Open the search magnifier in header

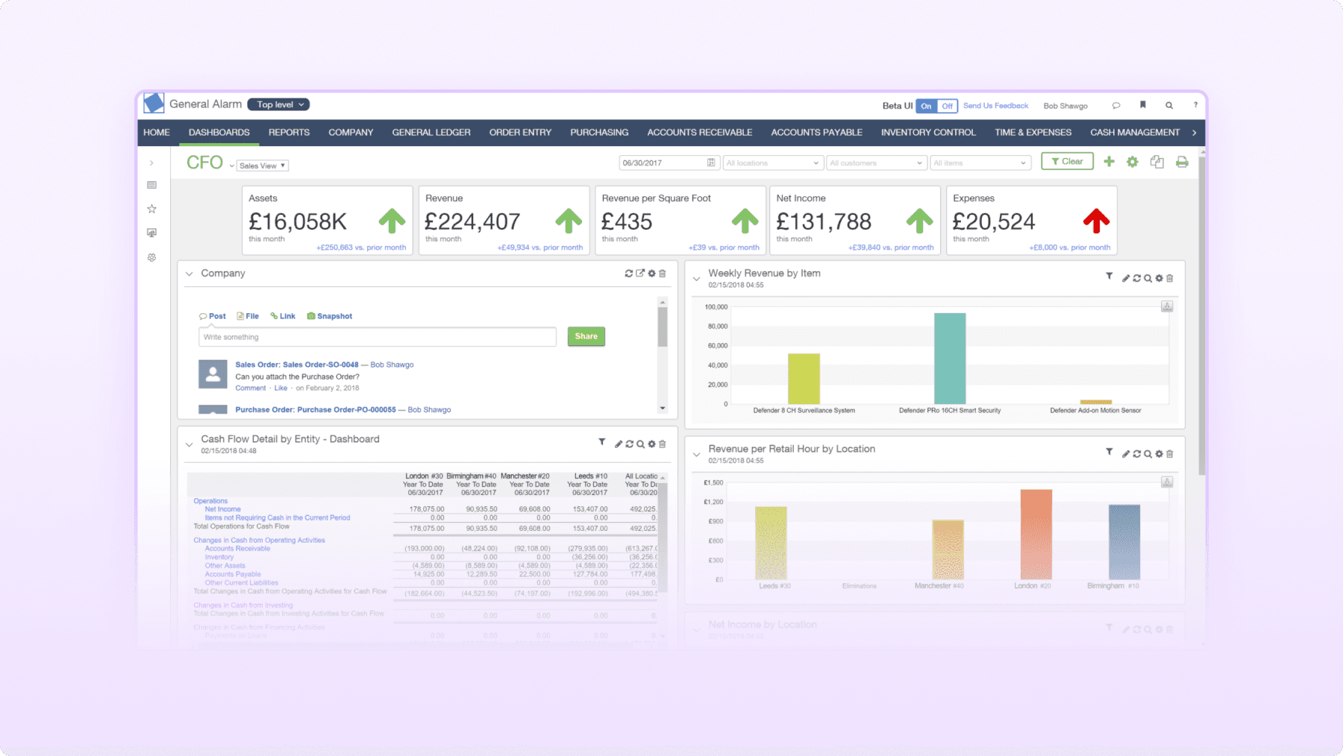pyautogui.click(x=1169, y=105)
